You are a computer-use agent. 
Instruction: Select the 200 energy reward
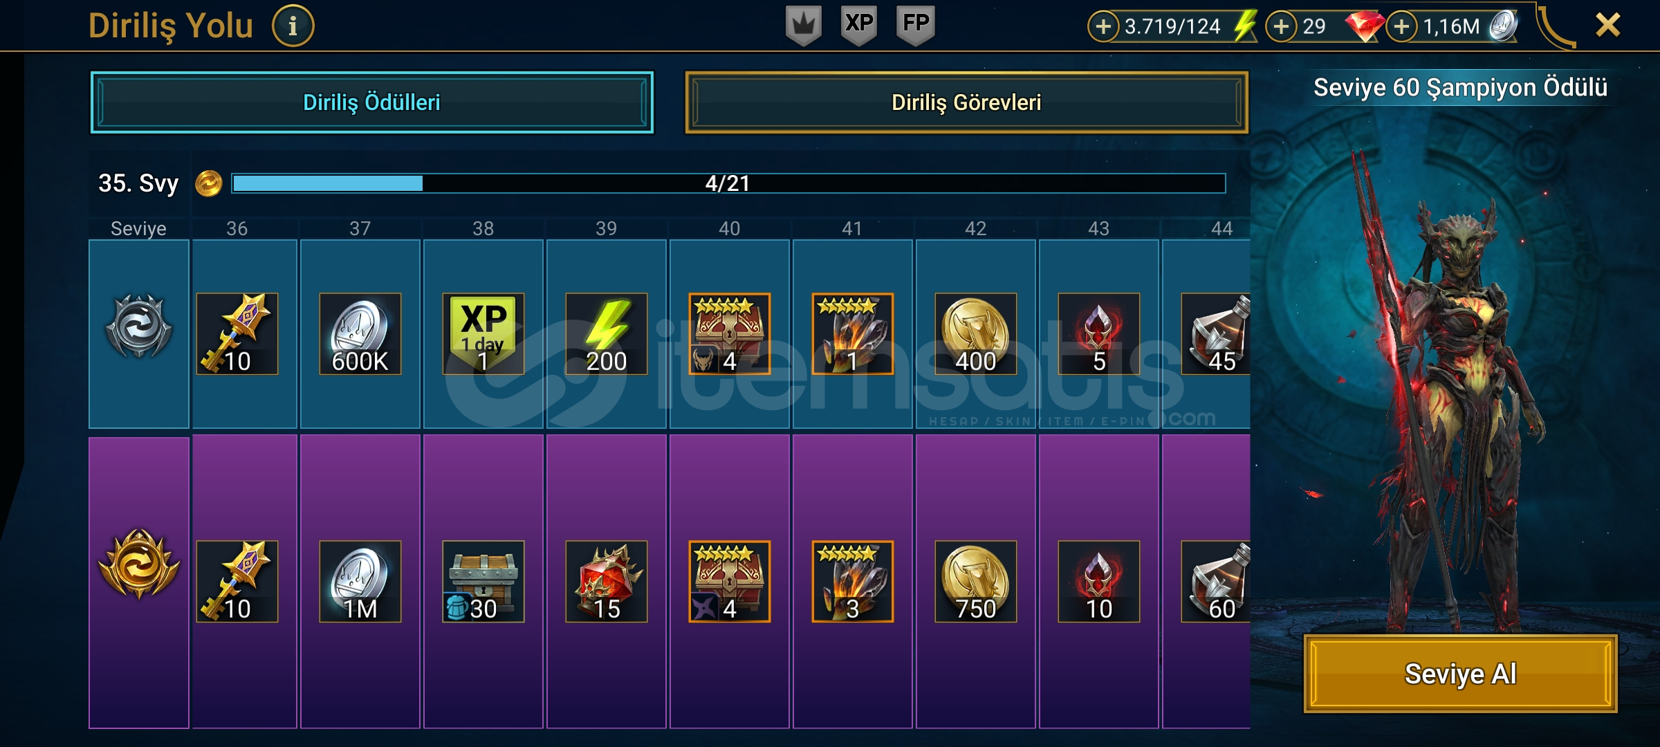click(x=607, y=334)
